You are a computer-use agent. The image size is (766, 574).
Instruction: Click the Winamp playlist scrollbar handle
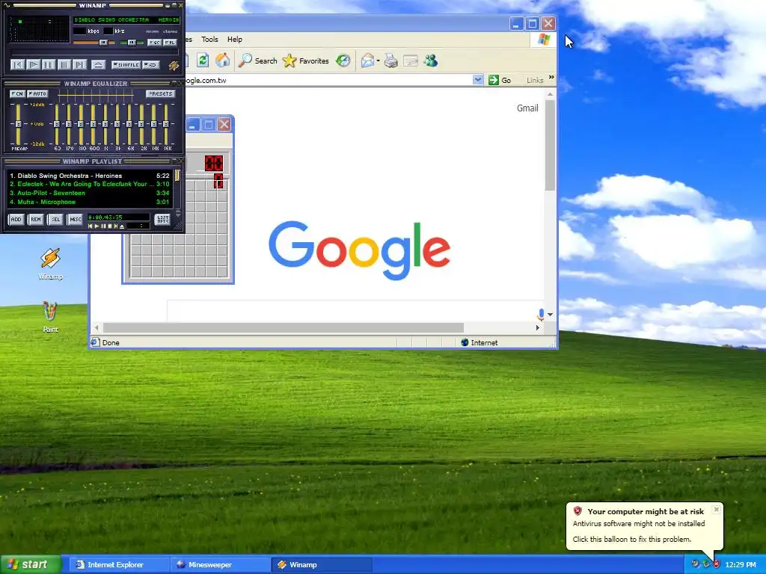pyautogui.click(x=177, y=175)
